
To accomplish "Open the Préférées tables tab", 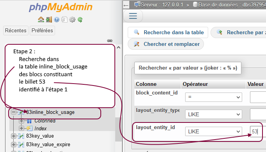I will [42, 30].
